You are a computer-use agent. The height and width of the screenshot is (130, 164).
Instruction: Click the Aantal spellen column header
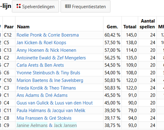point(147,24)
